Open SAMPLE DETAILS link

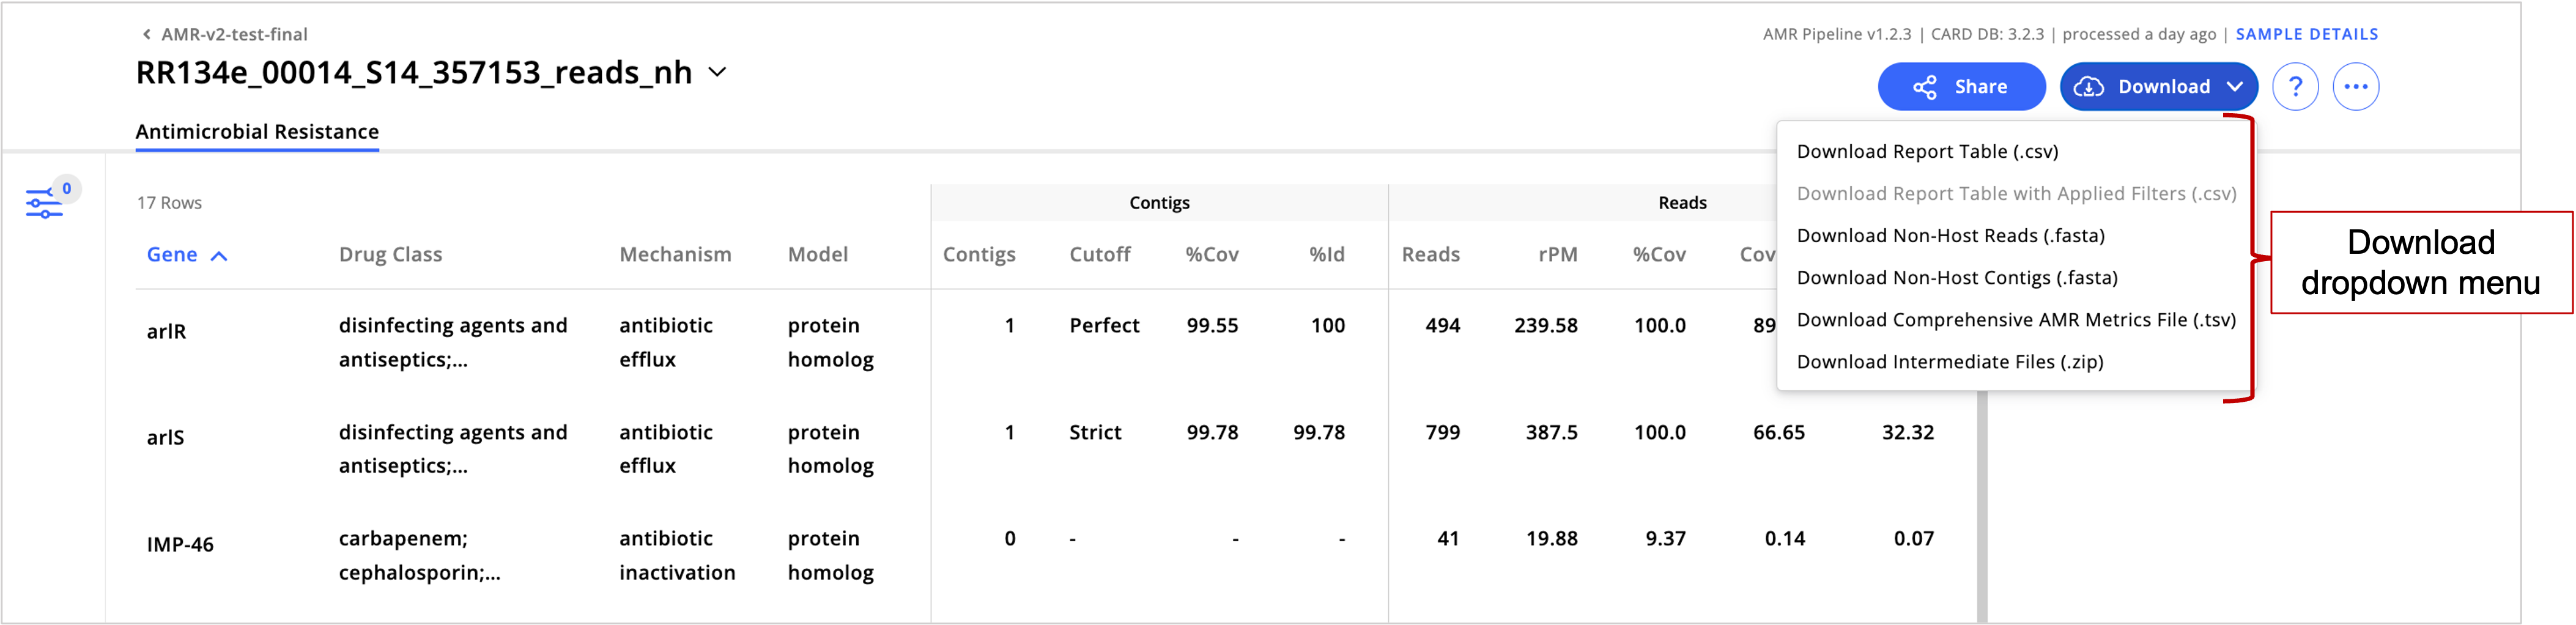pos(2304,33)
